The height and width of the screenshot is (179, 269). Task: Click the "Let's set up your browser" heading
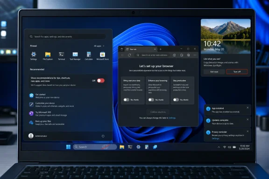(x=156, y=66)
